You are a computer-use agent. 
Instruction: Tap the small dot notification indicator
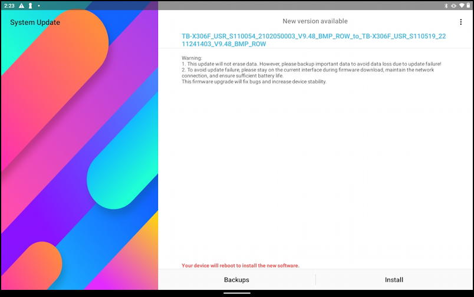click(39, 6)
